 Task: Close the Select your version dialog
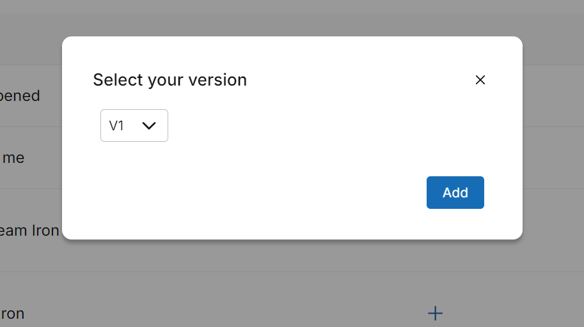(x=480, y=80)
